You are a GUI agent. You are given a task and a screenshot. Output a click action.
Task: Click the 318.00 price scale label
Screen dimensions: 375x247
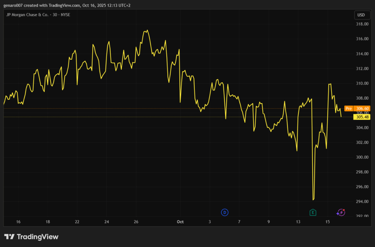[x=362, y=24]
